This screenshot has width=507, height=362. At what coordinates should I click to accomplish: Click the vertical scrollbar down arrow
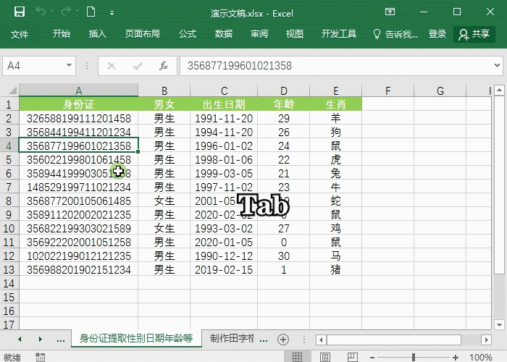499,324
